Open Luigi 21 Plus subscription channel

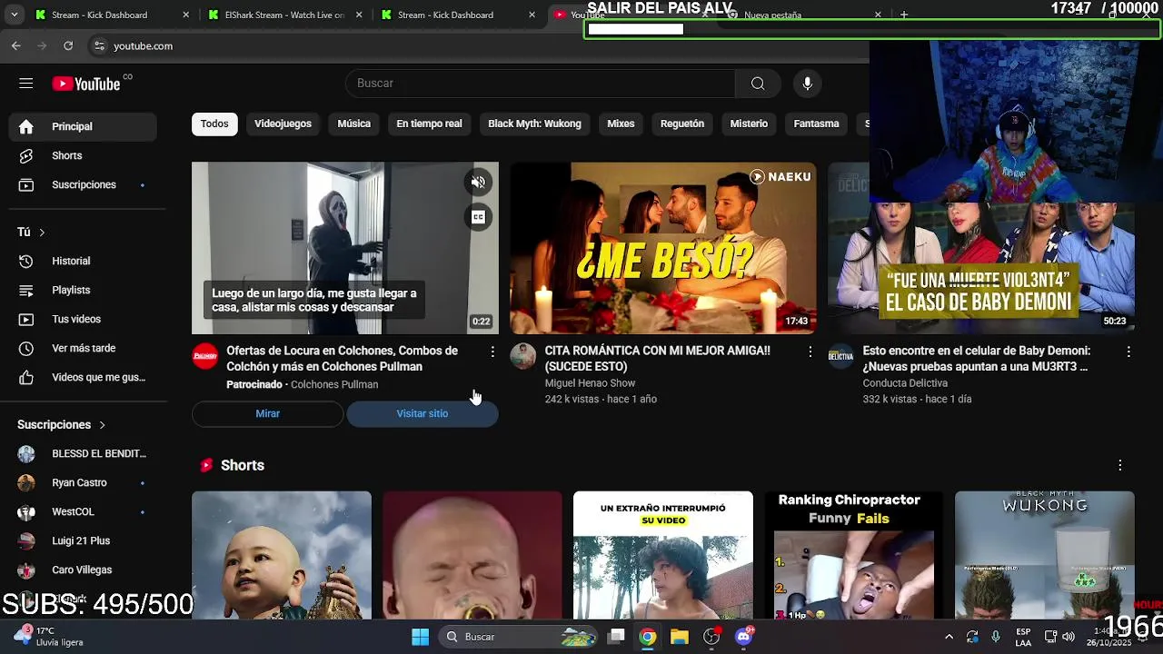(x=83, y=540)
